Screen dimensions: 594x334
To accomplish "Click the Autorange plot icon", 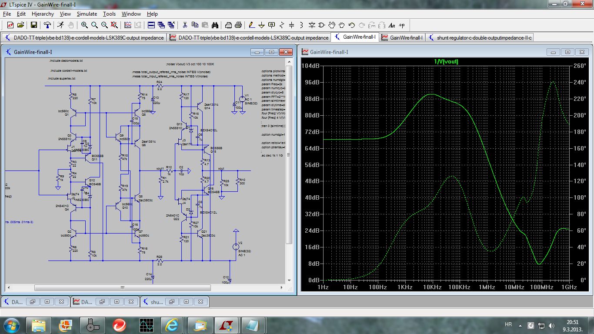I will click(128, 25).
